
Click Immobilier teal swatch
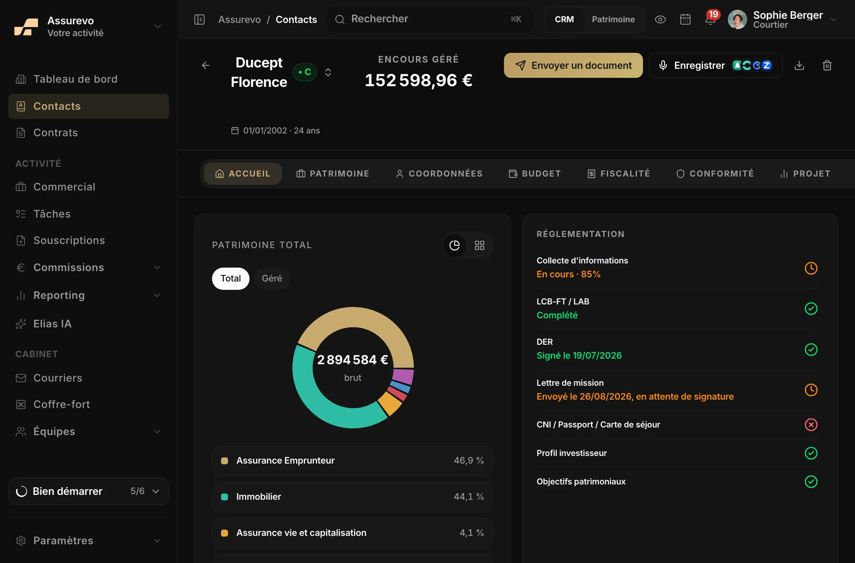[x=225, y=497]
